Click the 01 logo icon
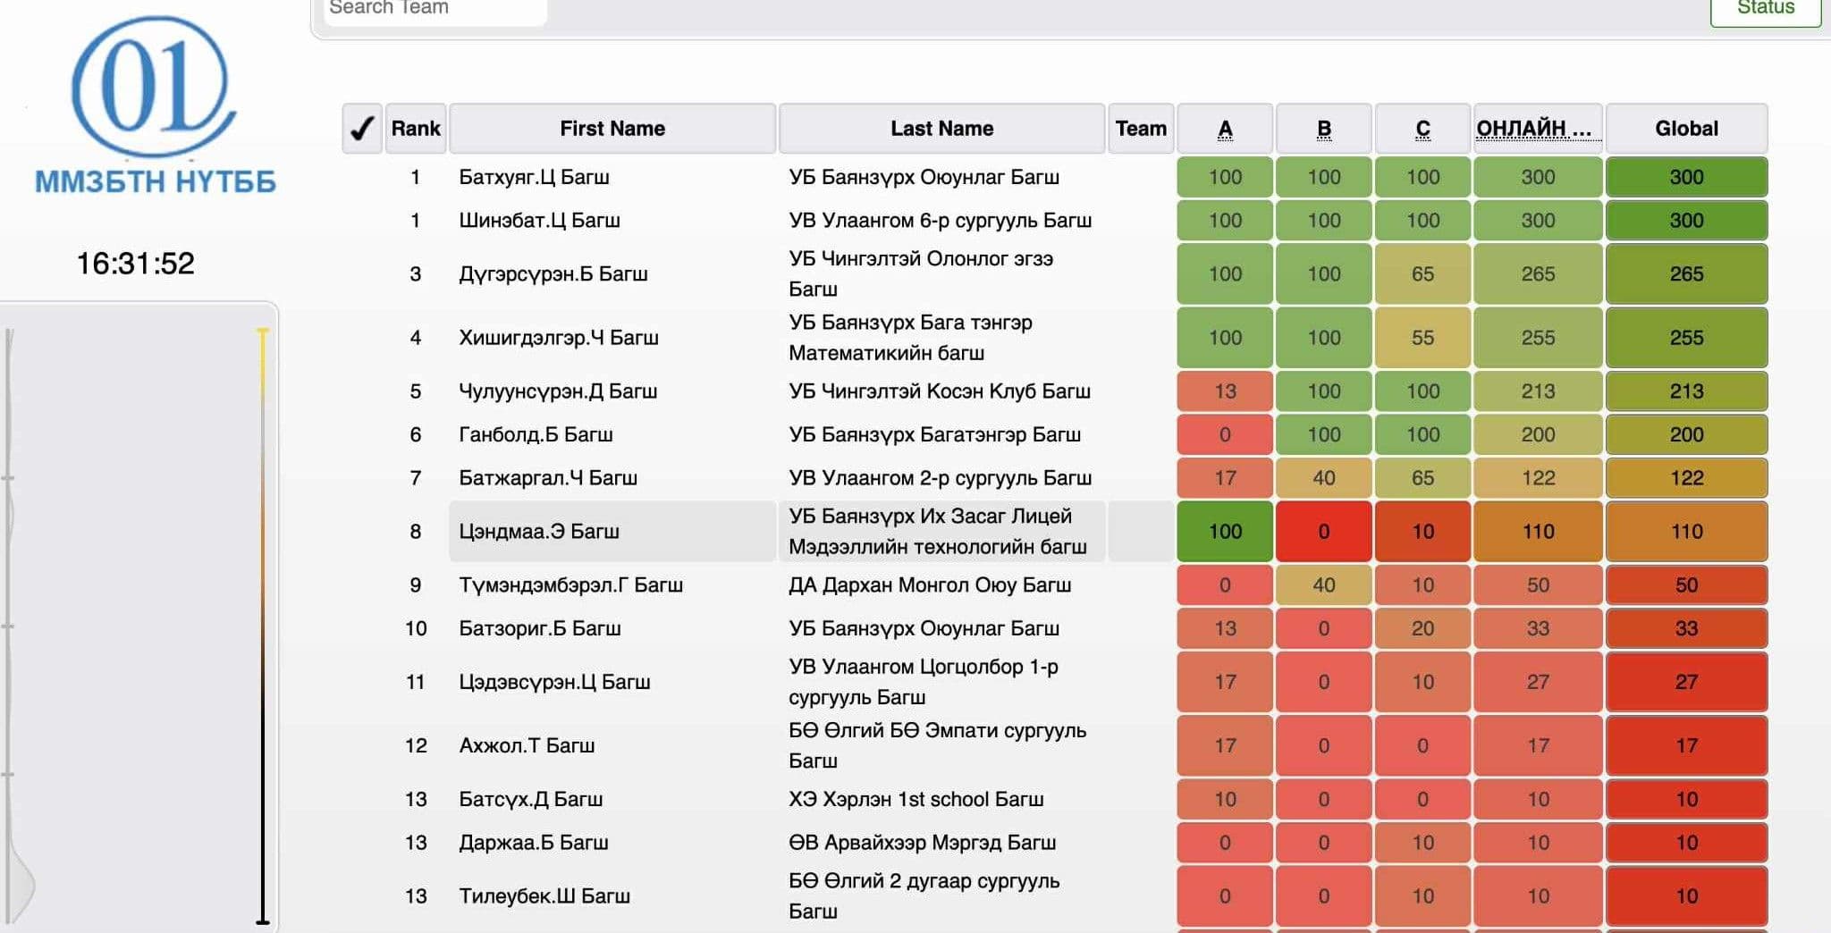The image size is (1831, 933). 154,85
